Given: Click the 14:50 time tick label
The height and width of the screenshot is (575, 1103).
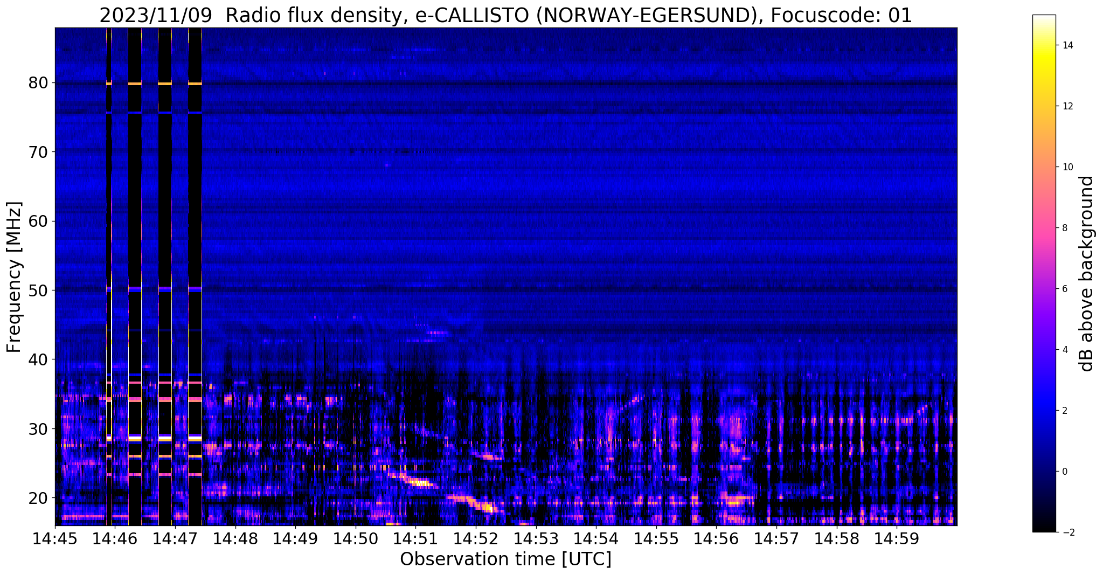Looking at the screenshot, I should point(355,538).
